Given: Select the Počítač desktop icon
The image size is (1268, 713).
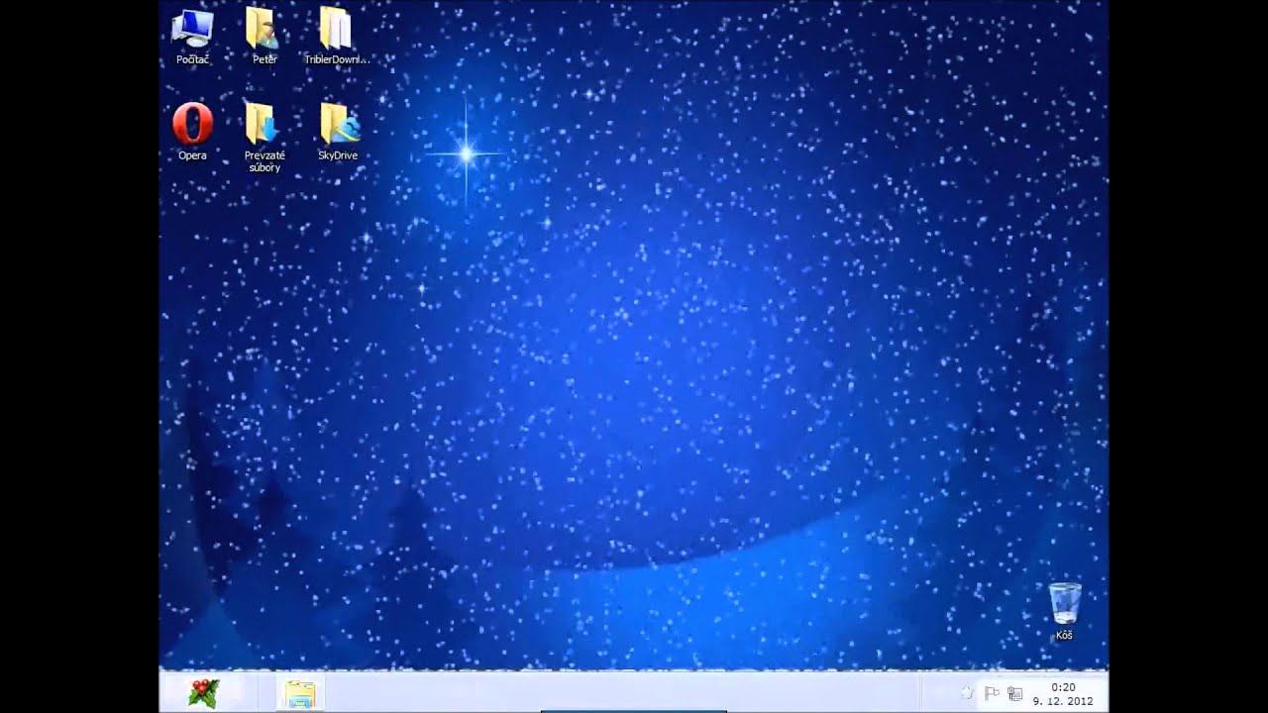Looking at the screenshot, I should (192, 37).
